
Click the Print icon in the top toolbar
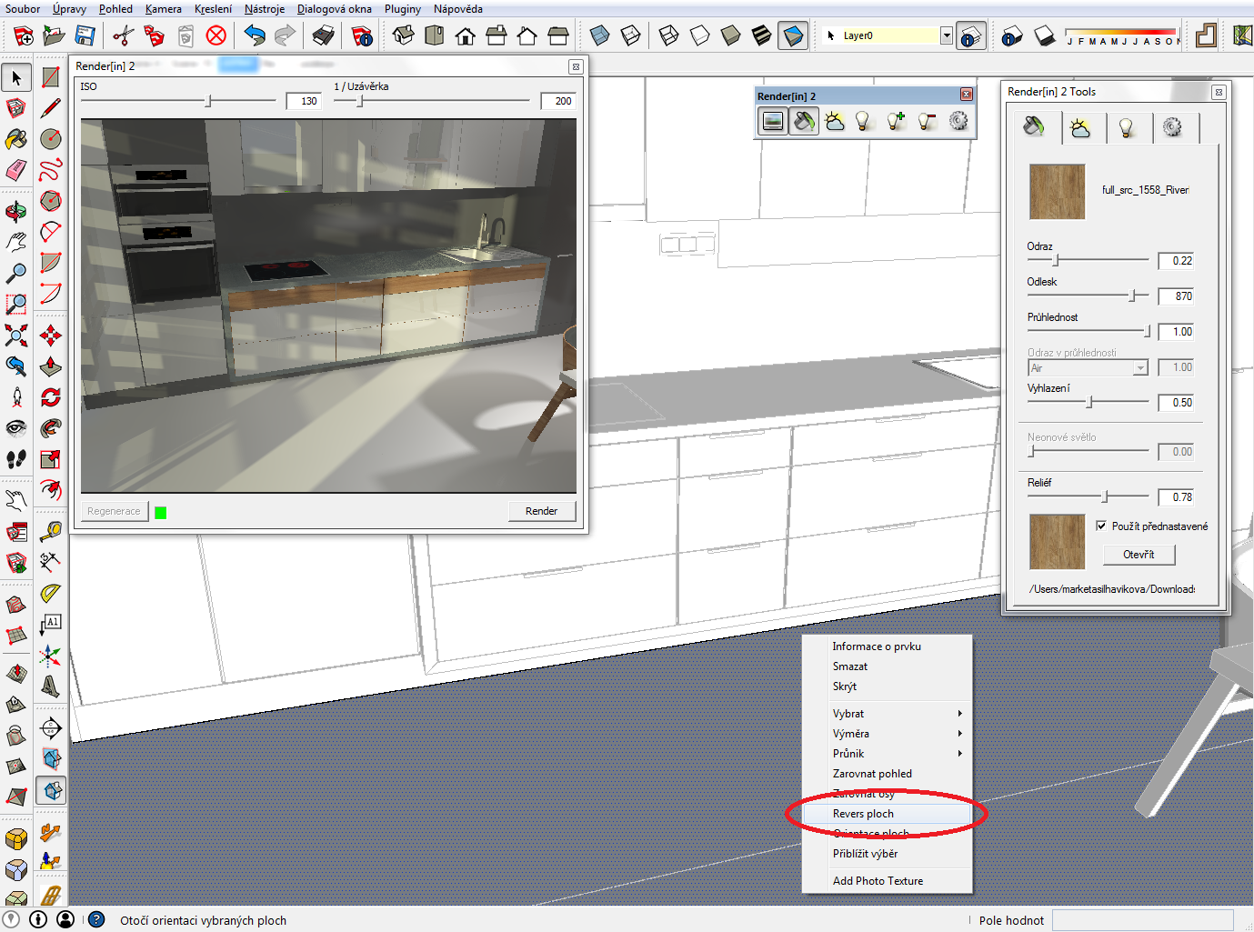(x=323, y=35)
